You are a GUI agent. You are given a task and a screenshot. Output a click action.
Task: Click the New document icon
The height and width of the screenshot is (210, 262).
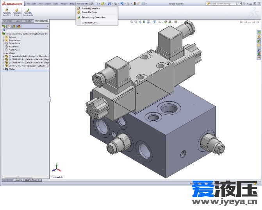(x=96, y=4)
